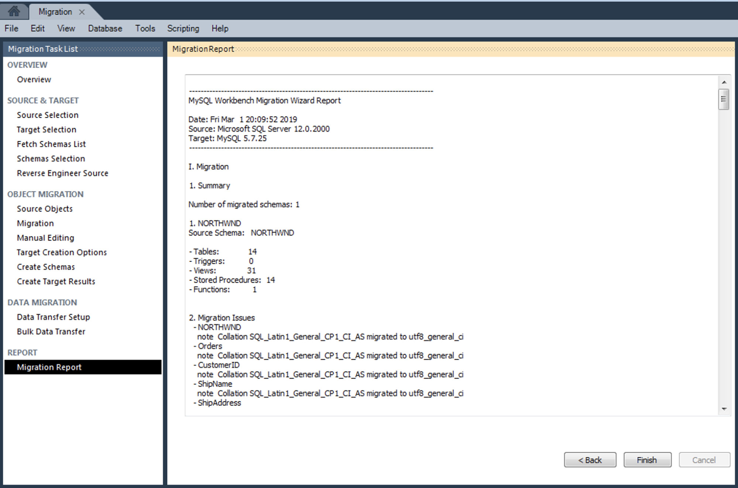The height and width of the screenshot is (488, 738).
Task: Open the Tools menu
Action: [145, 28]
